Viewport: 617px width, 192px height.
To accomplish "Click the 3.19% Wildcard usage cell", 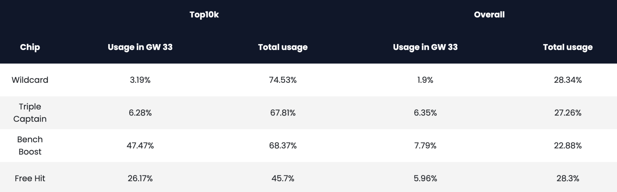I will pos(140,80).
